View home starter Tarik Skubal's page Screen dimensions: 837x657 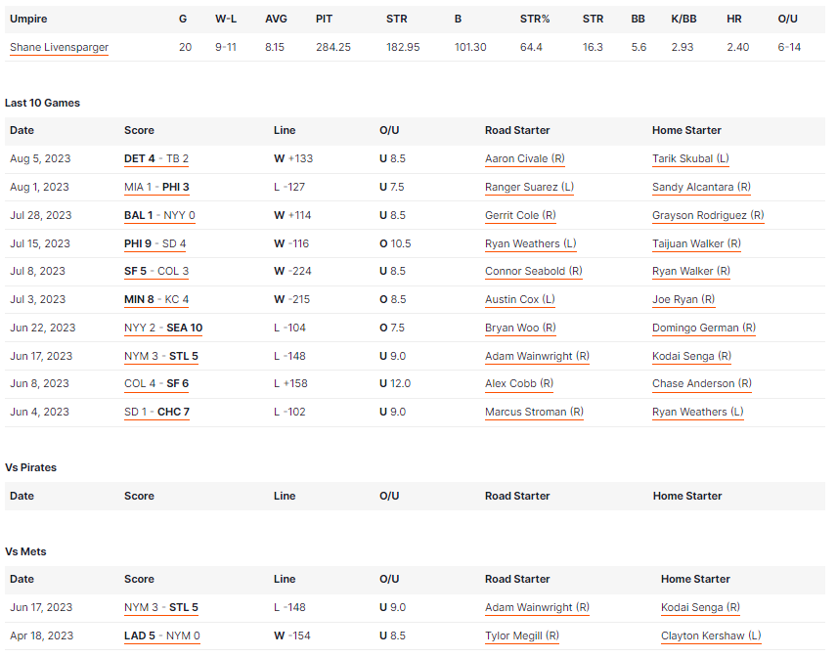(x=690, y=159)
